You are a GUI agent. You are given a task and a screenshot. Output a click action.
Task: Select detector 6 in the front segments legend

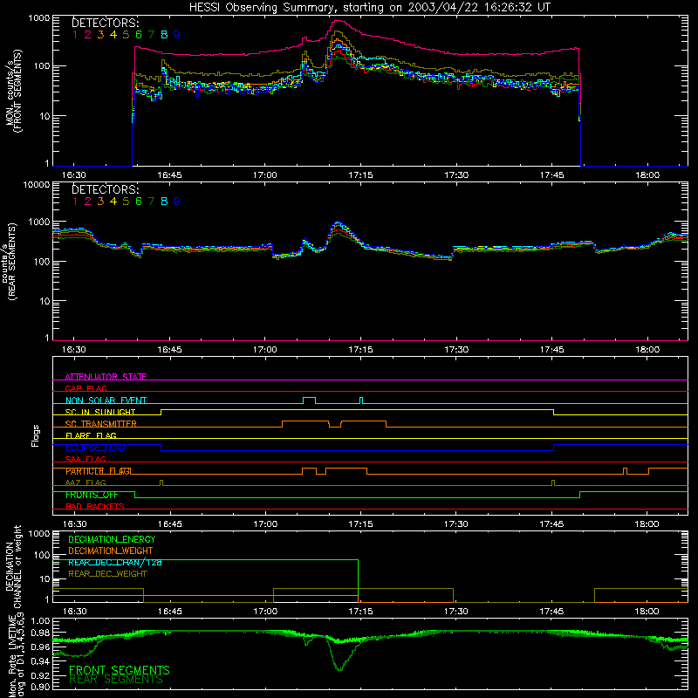pos(139,35)
